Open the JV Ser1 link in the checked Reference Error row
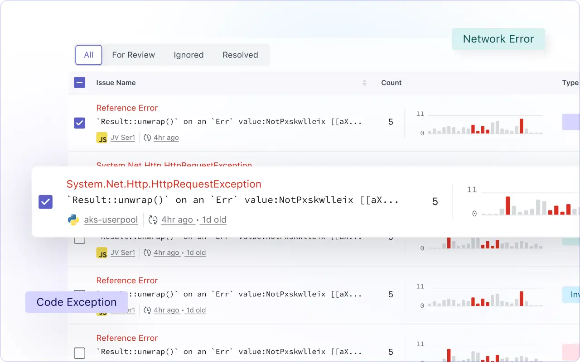The height and width of the screenshot is (362, 580). click(123, 138)
